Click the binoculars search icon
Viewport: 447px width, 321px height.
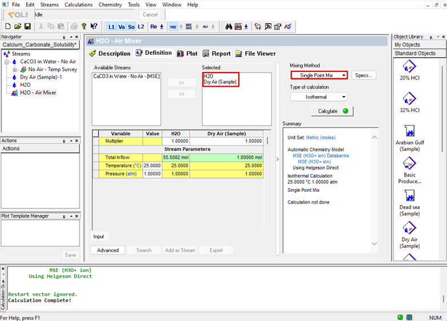[228, 27]
